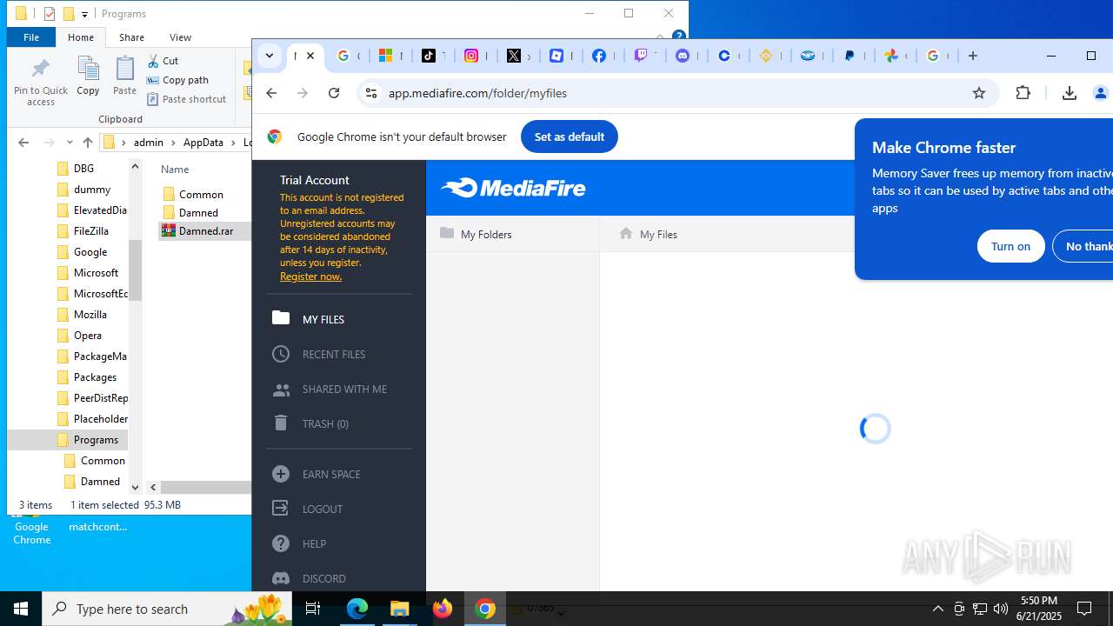Select Damned.rar file
1113x626 pixels.
205,231
